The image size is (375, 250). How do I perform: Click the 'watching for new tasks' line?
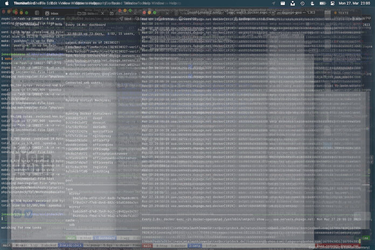[22, 228]
